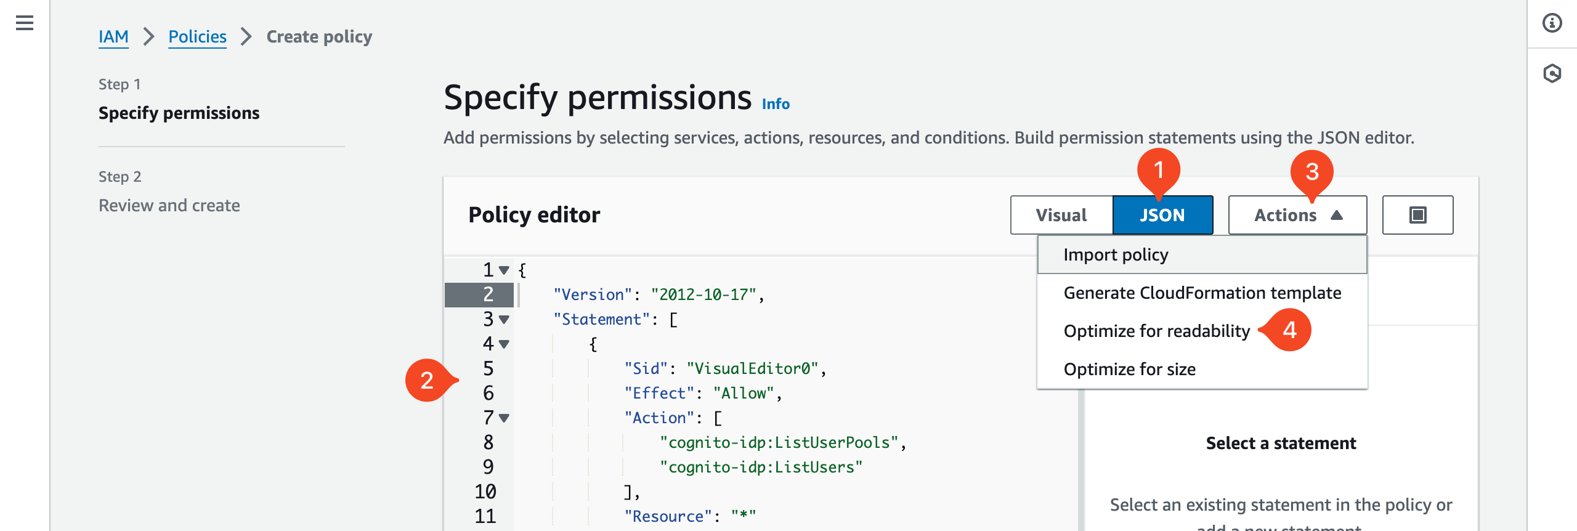Click the Policy editor heading

[534, 215]
